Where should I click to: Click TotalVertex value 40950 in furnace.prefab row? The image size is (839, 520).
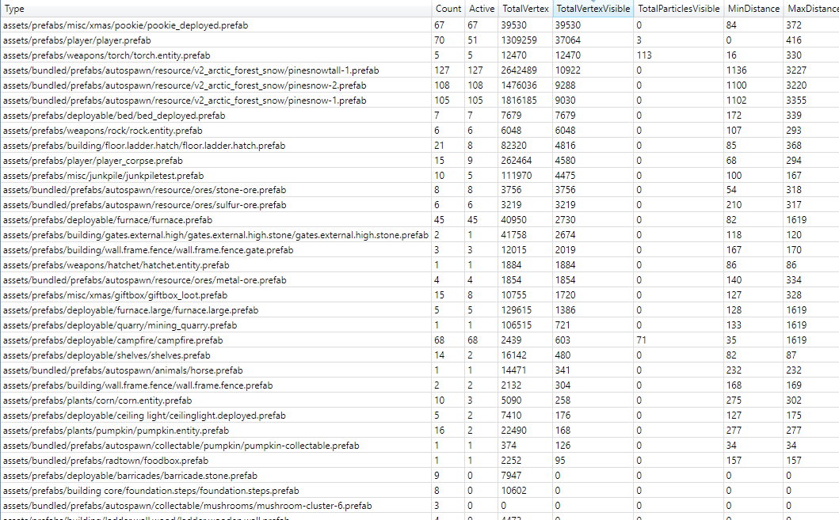click(513, 220)
